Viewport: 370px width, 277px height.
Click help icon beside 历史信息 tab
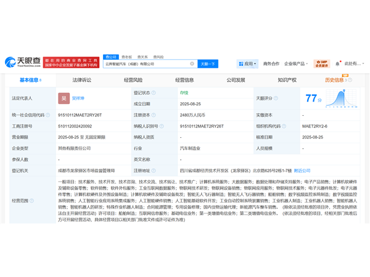(350, 80)
